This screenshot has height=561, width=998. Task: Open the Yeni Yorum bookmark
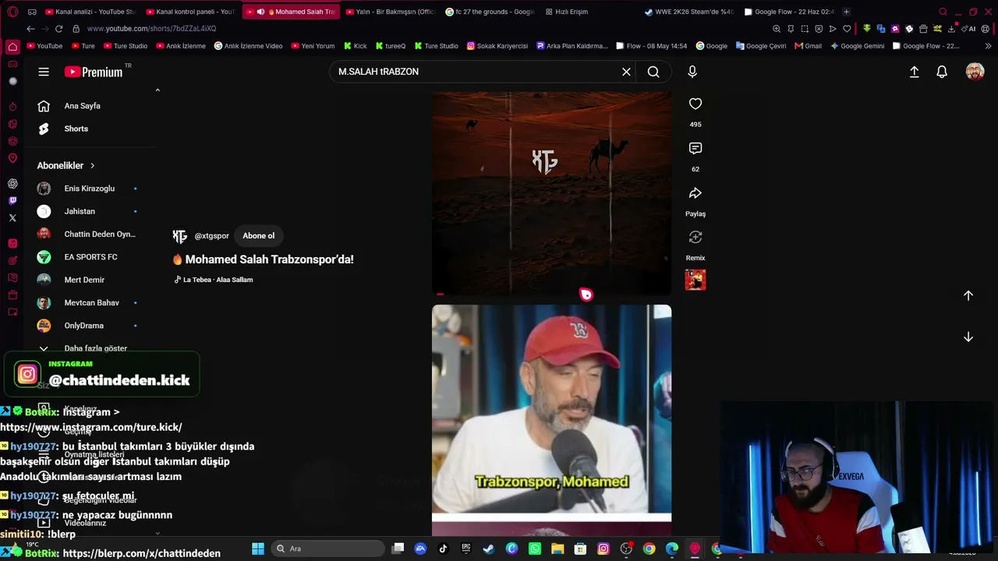[313, 46]
